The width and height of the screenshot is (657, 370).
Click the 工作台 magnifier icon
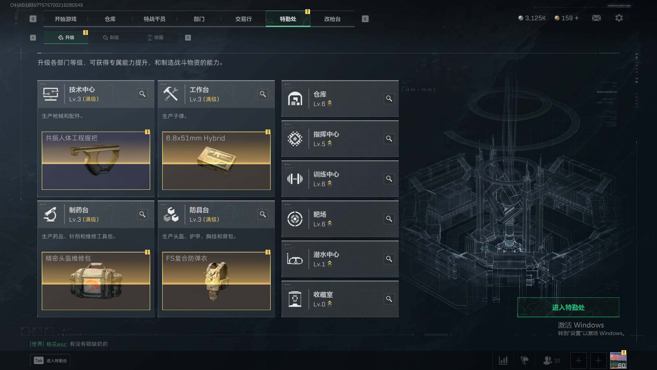(x=263, y=94)
